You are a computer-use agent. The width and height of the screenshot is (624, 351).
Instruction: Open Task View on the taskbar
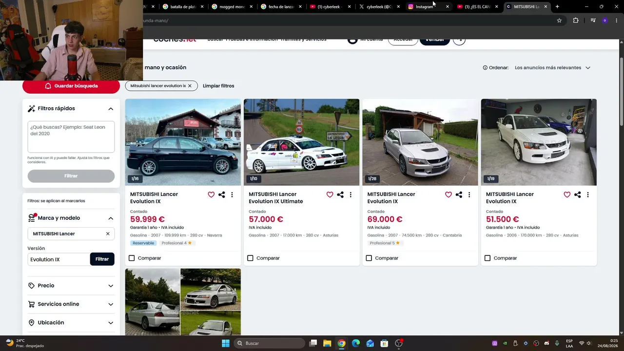(313, 343)
